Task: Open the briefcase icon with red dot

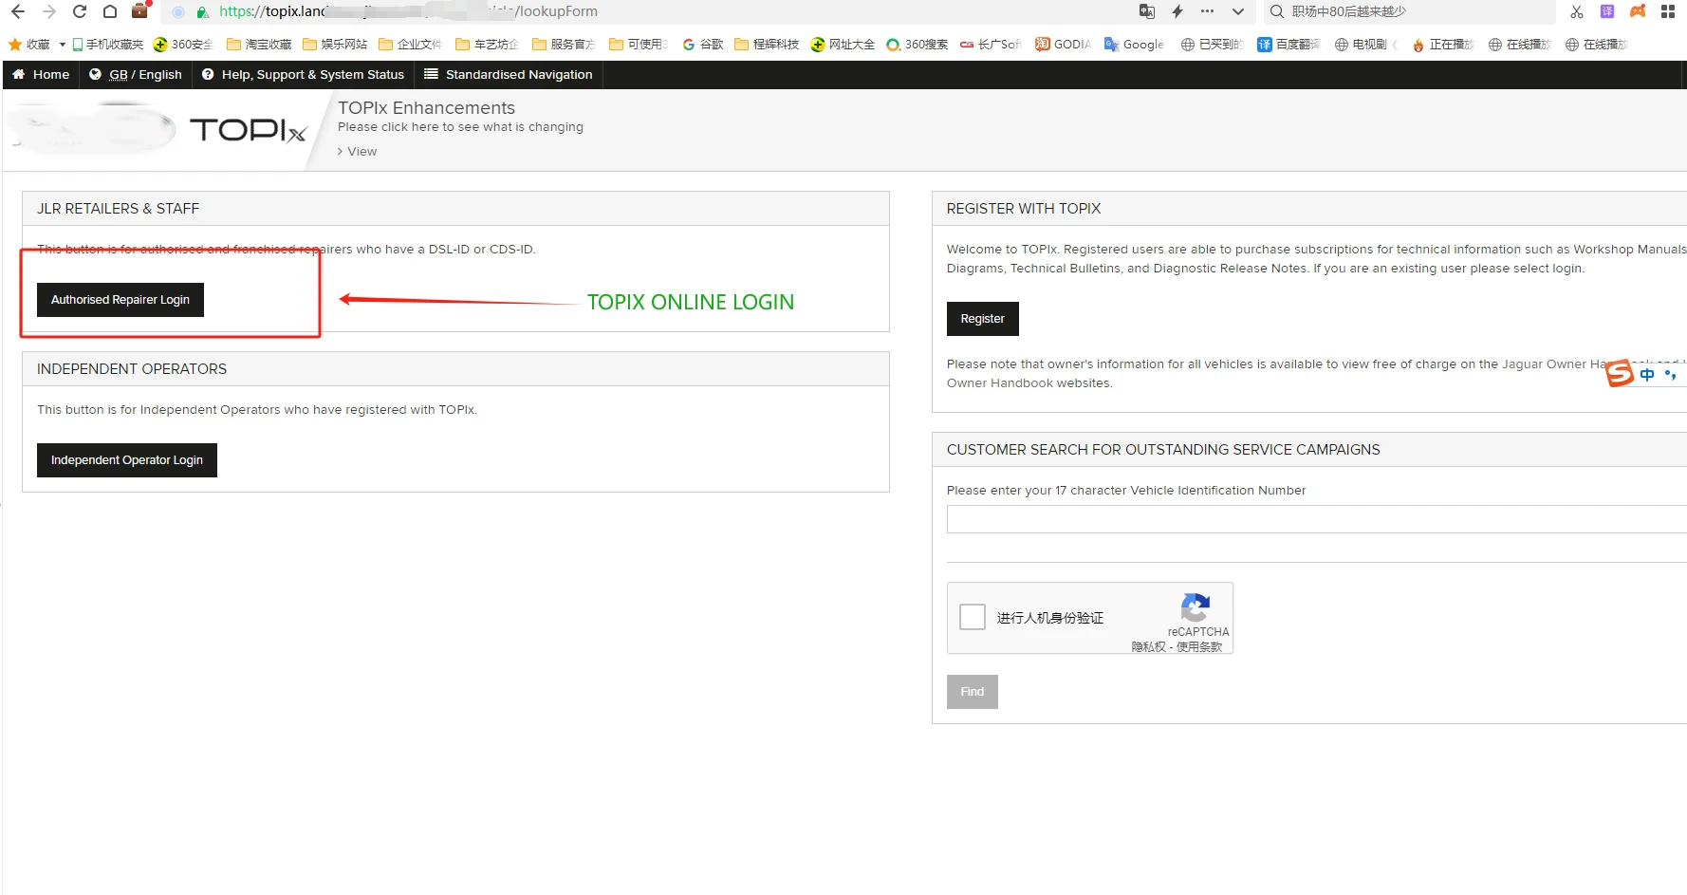Action: (x=140, y=10)
